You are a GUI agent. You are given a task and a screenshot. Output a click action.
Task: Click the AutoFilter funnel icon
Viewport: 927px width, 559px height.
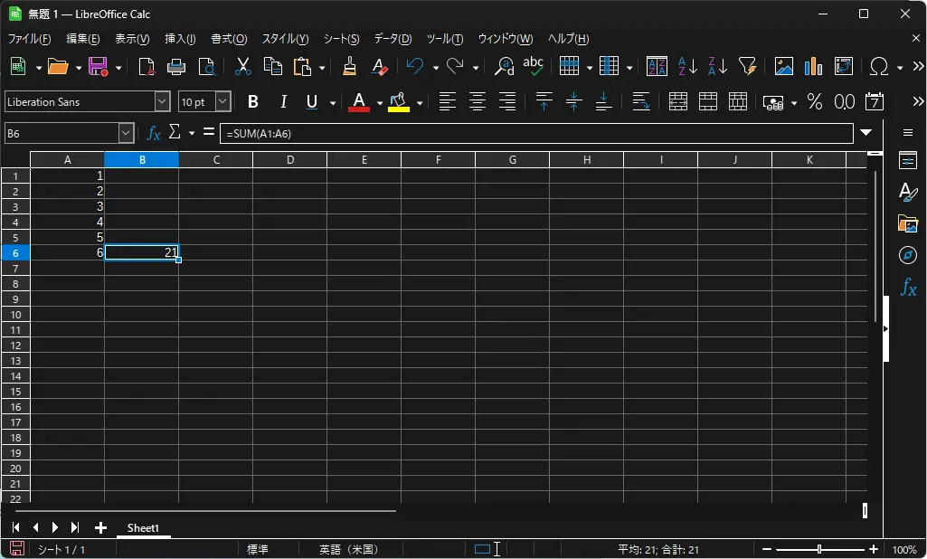[747, 66]
